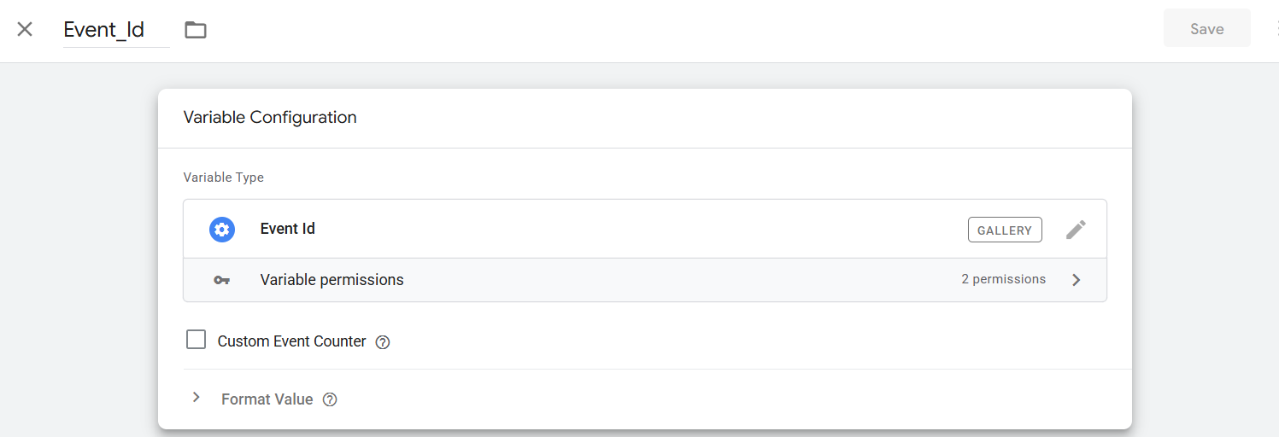1279x437 pixels.
Task: Click the Event_Id variable name field
Action: tap(115, 30)
